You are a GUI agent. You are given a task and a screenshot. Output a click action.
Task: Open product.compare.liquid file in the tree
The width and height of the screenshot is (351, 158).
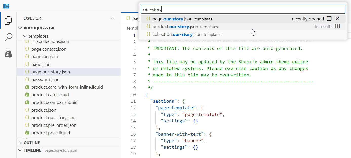pos(54,102)
